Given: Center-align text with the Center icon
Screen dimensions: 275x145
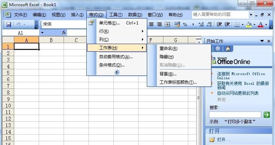Looking at the screenshot, I should pyautogui.click(x=151, y=24).
